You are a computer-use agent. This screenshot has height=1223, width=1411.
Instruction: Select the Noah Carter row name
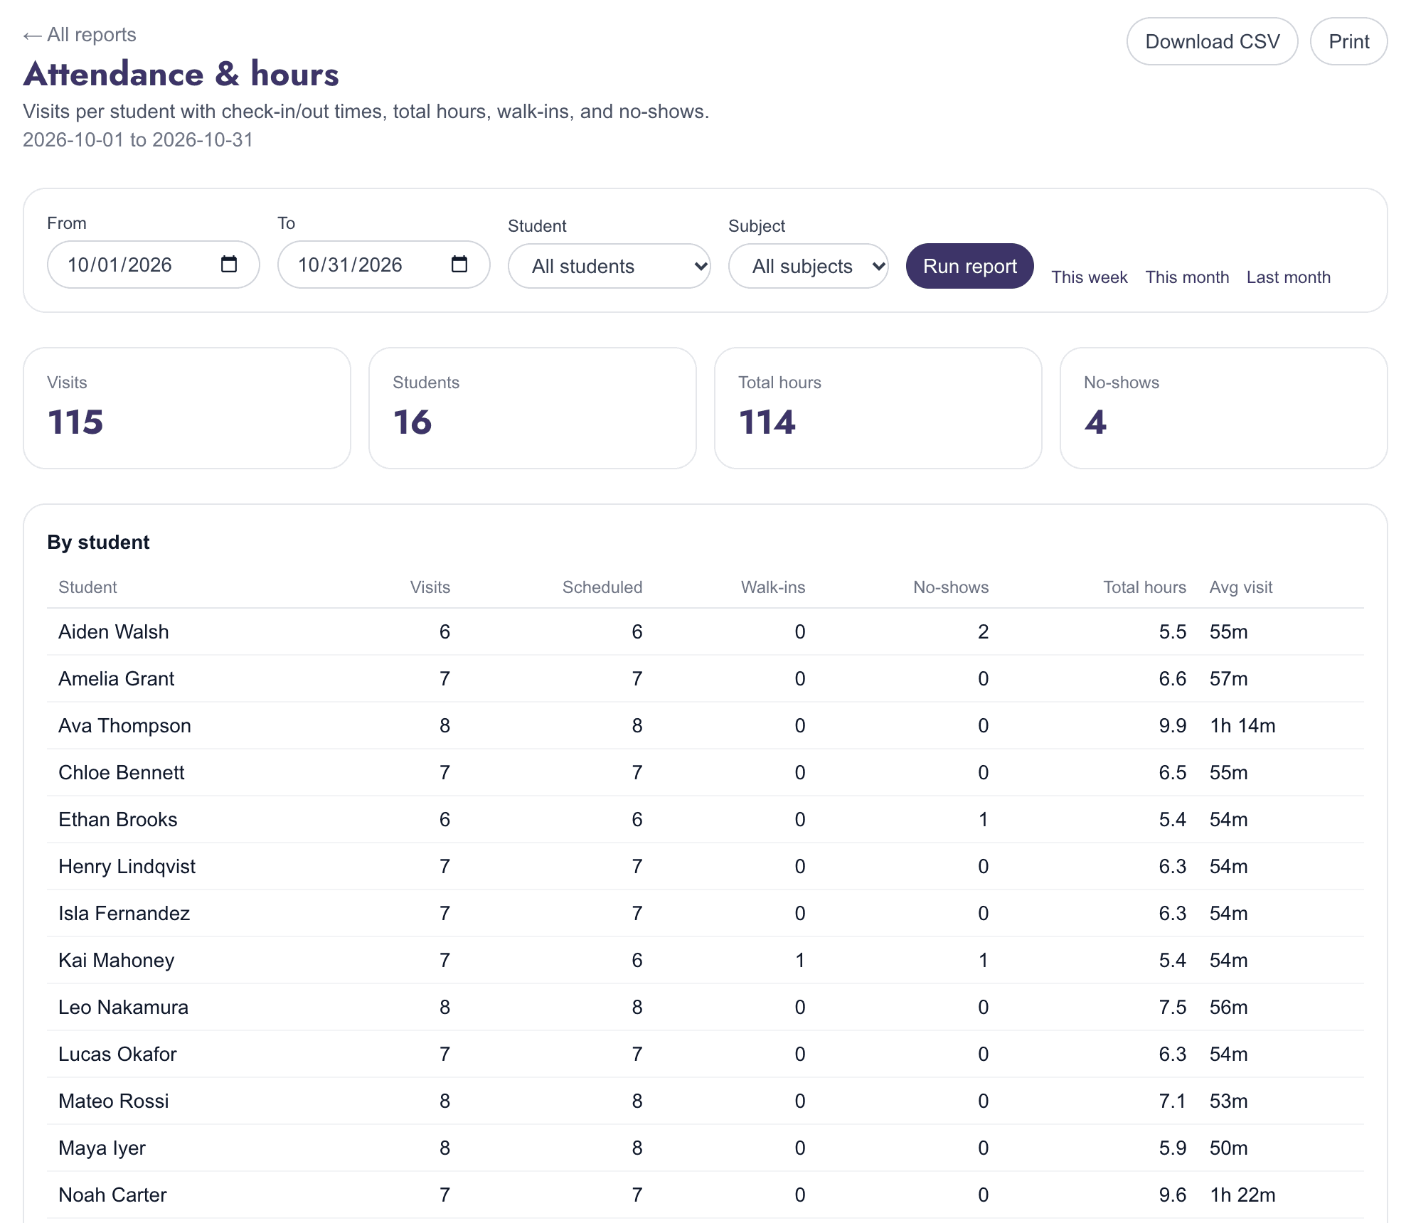point(112,1195)
